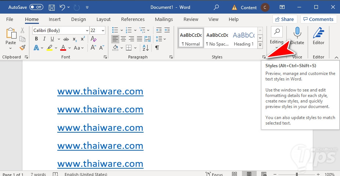
Task: Click the Save icon in title bar
Action: click(x=52, y=7)
